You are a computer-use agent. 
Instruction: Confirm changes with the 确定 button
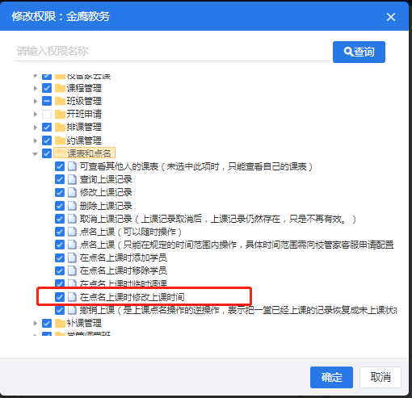(331, 377)
